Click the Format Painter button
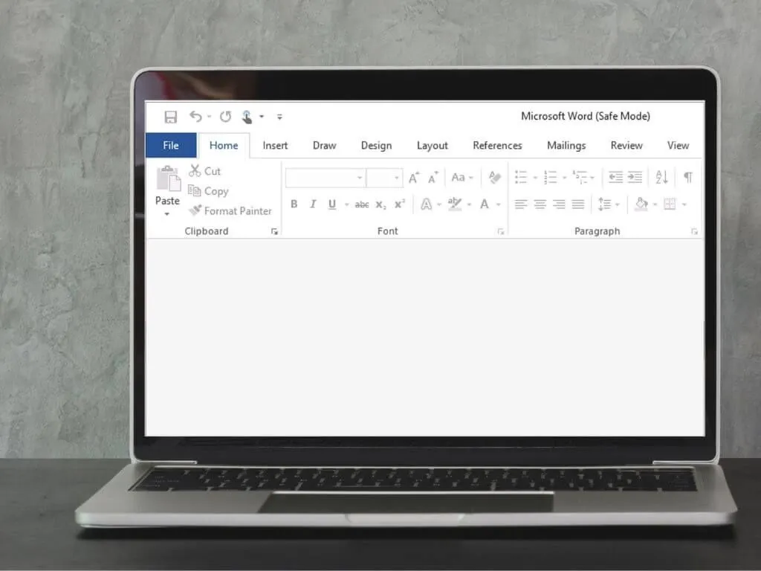The width and height of the screenshot is (761, 571). (230, 210)
